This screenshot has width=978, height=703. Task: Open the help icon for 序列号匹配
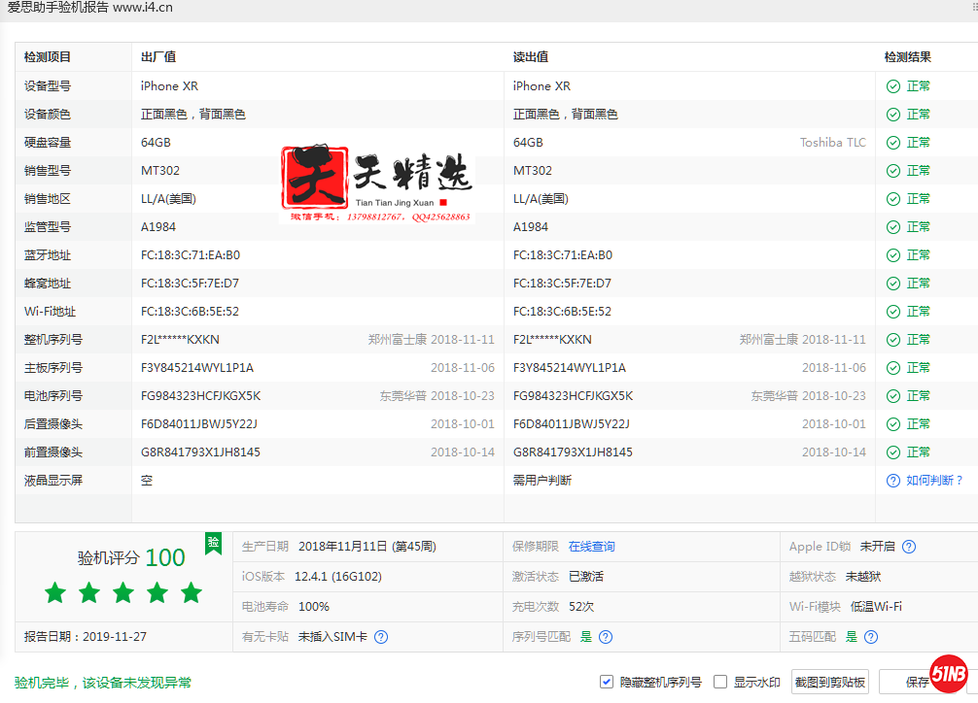coord(606,637)
